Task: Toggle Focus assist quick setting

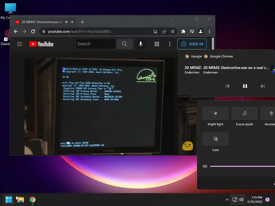Action: [244, 113]
